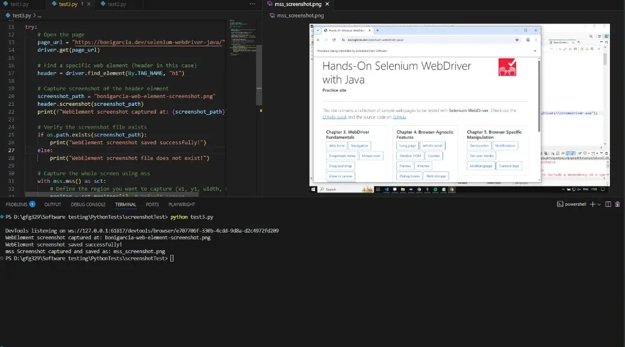Click the 'Dropdown menu' button in preview
This screenshot has height=347, width=625.
click(342, 156)
